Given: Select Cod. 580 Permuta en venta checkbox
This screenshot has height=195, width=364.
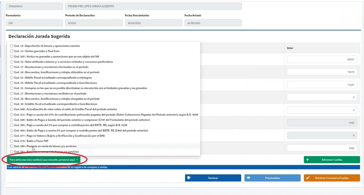Looking at the screenshot, I should pyautogui.click(x=12, y=146).
